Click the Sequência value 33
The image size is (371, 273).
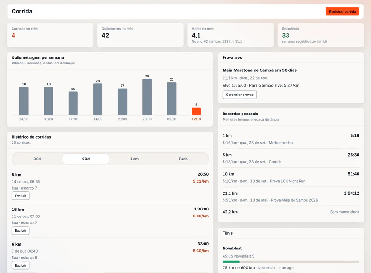click(x=286, y=36)
